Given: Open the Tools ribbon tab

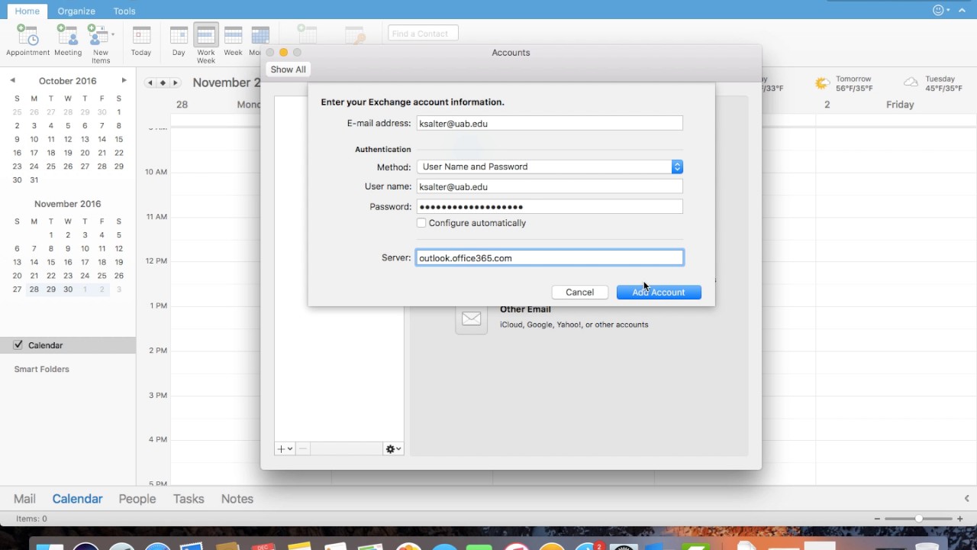Looking at the screenshot, I should click(x=124, y=11).
